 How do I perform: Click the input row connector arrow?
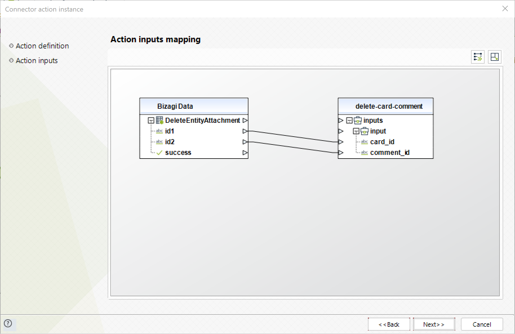(x=341, y=131)
